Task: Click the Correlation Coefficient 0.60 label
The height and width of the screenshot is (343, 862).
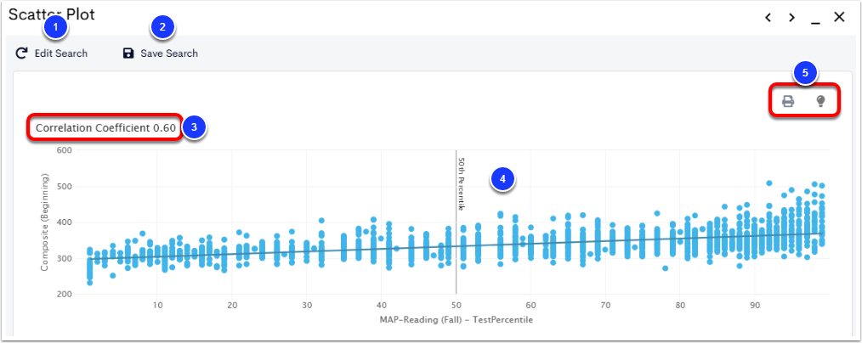Action: coord(105,128)
